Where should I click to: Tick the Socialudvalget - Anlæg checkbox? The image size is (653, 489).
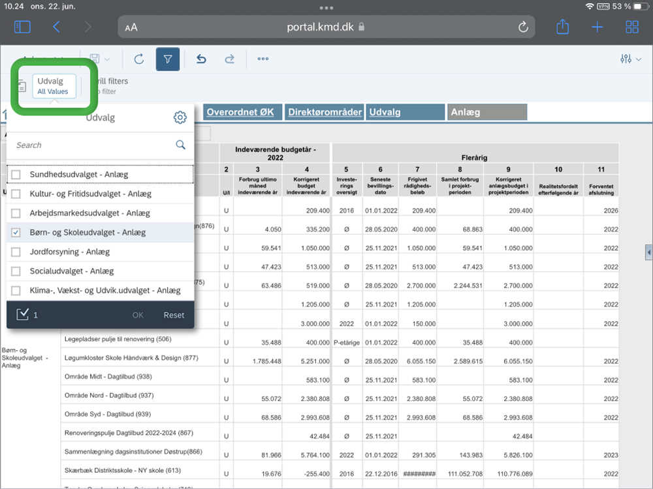point(16,271)
